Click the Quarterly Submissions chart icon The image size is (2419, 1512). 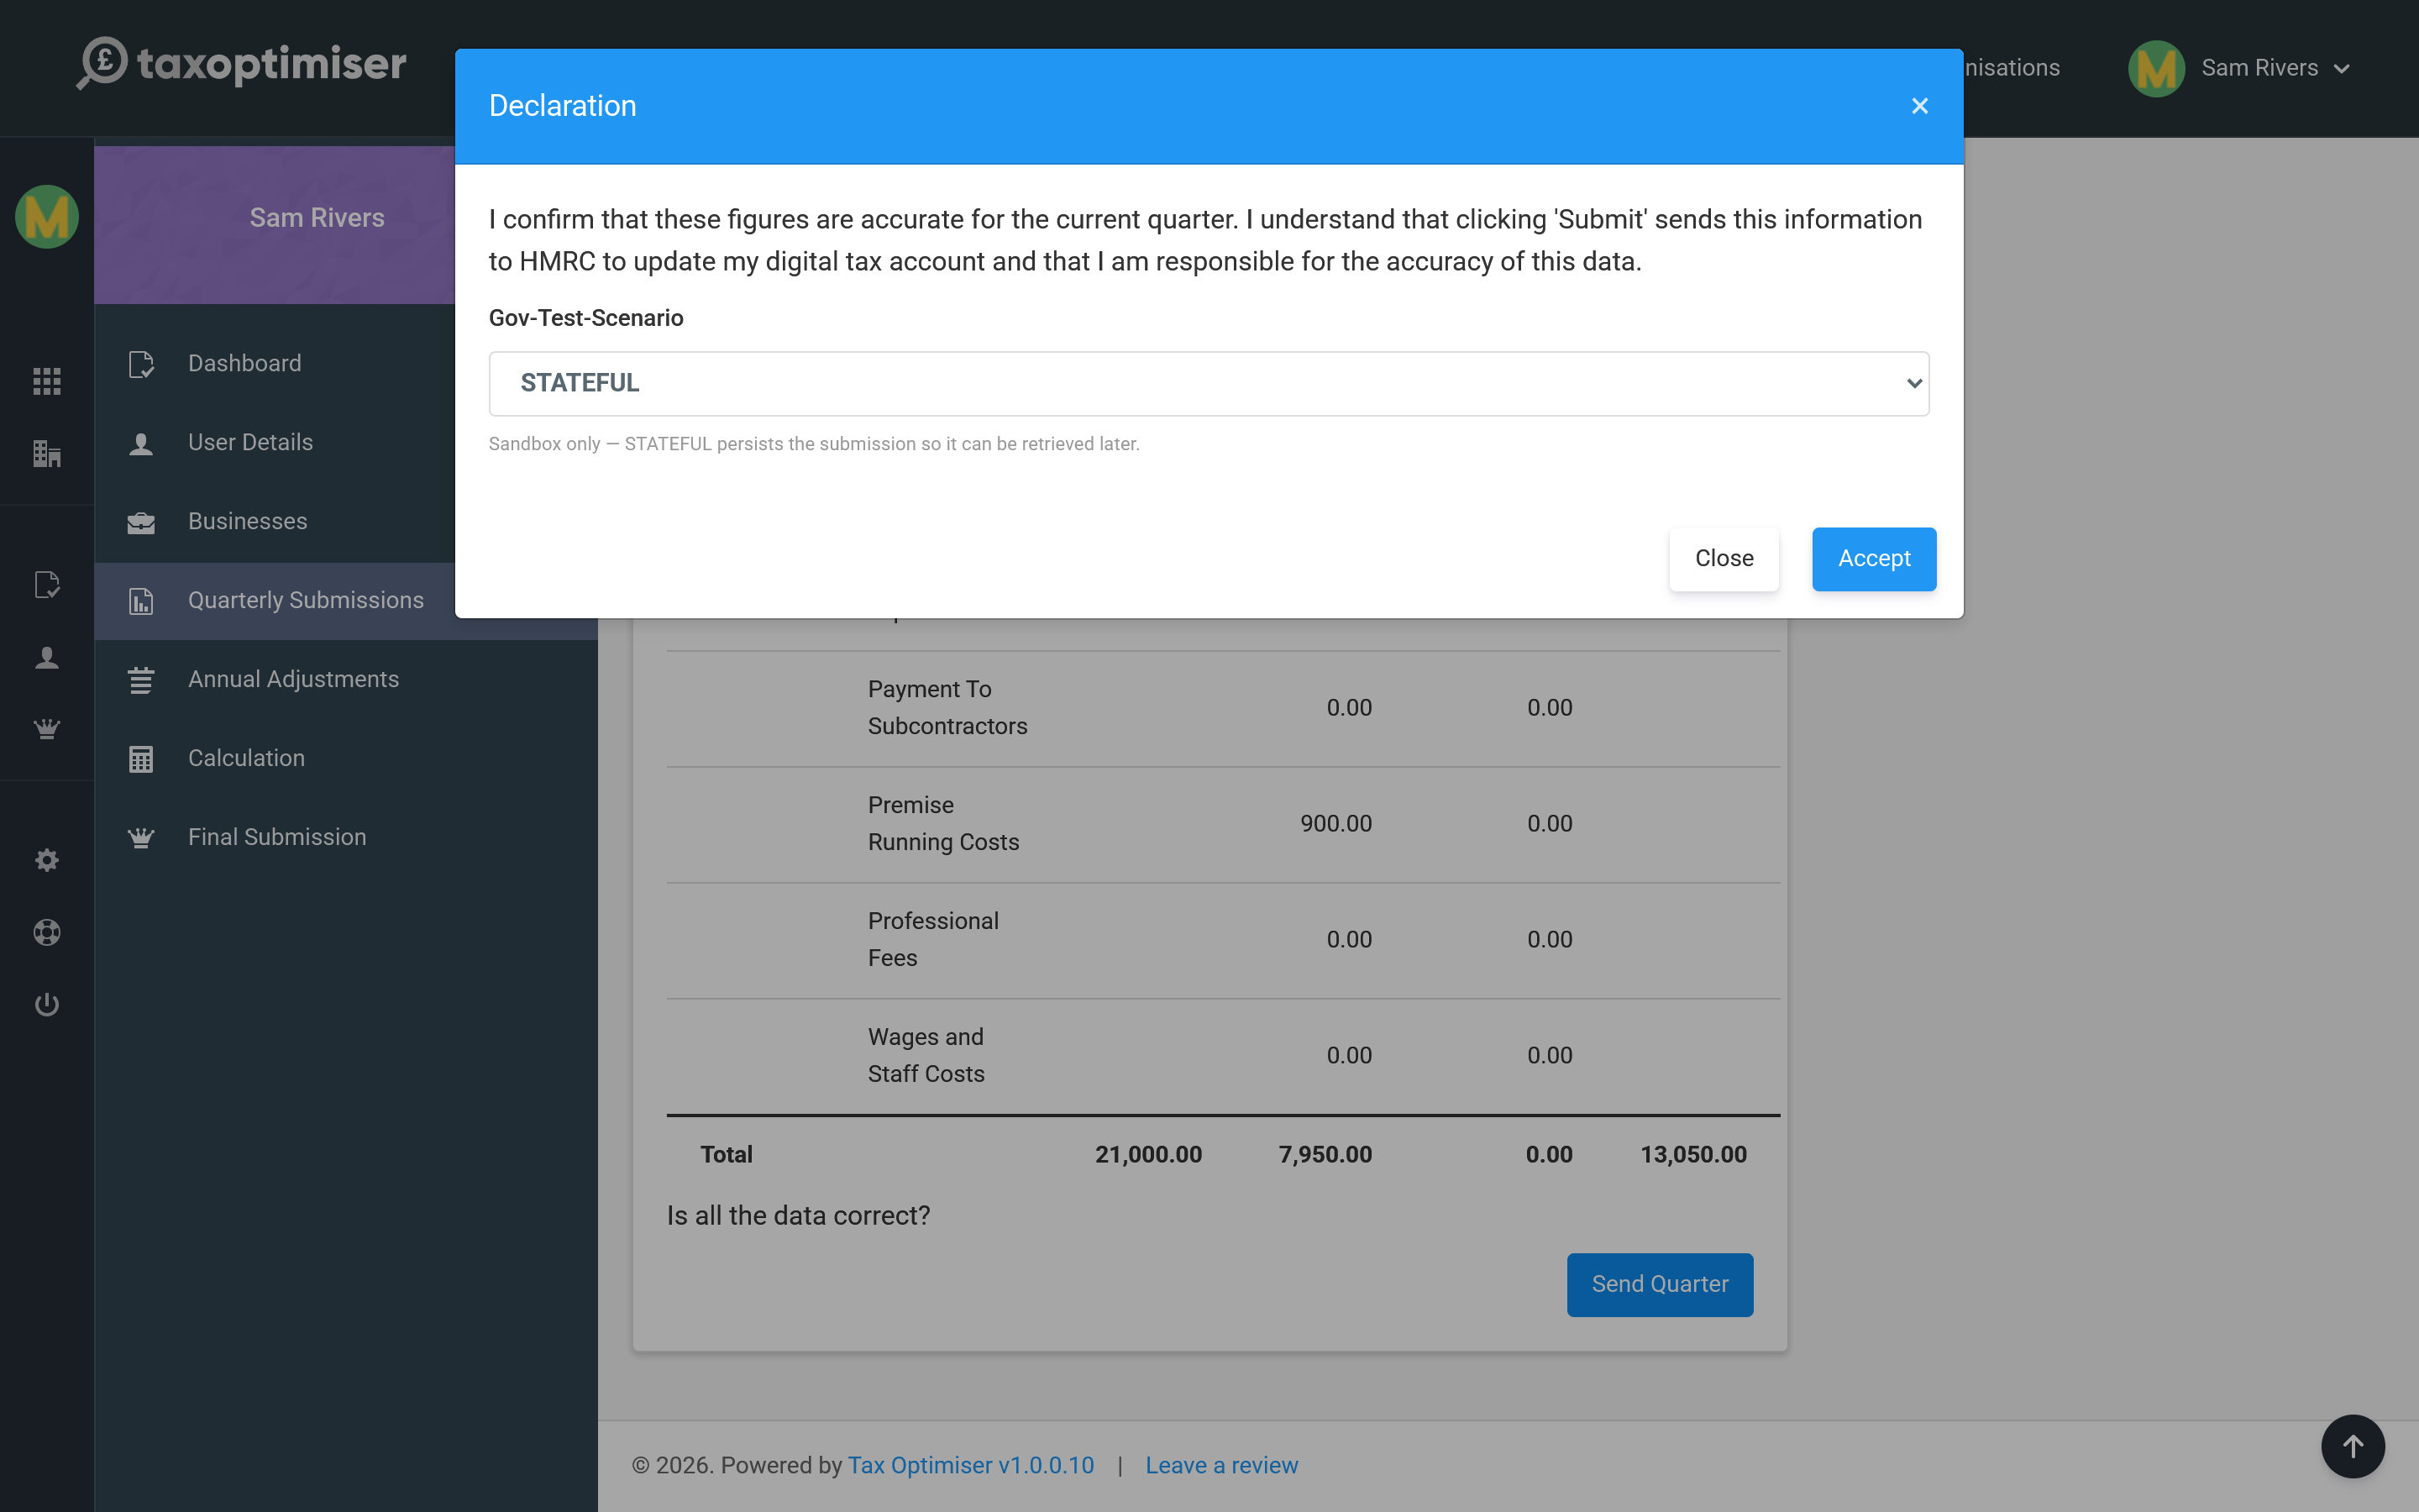[x=141, y=601]
